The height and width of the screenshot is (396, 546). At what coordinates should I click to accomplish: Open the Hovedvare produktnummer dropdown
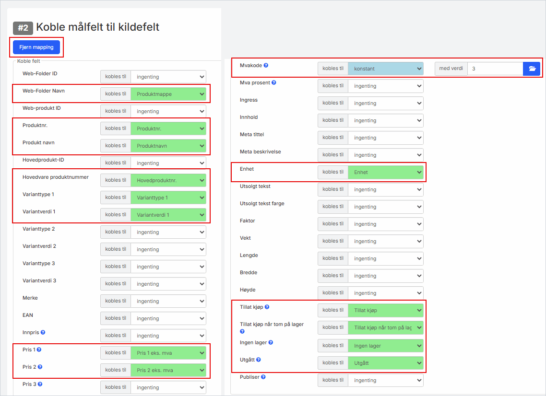point(168,180)
